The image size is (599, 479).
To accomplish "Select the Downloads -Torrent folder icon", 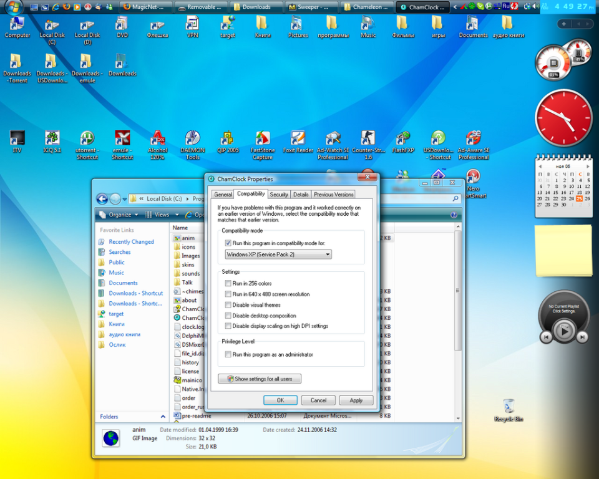I will (x=17, y=68).
